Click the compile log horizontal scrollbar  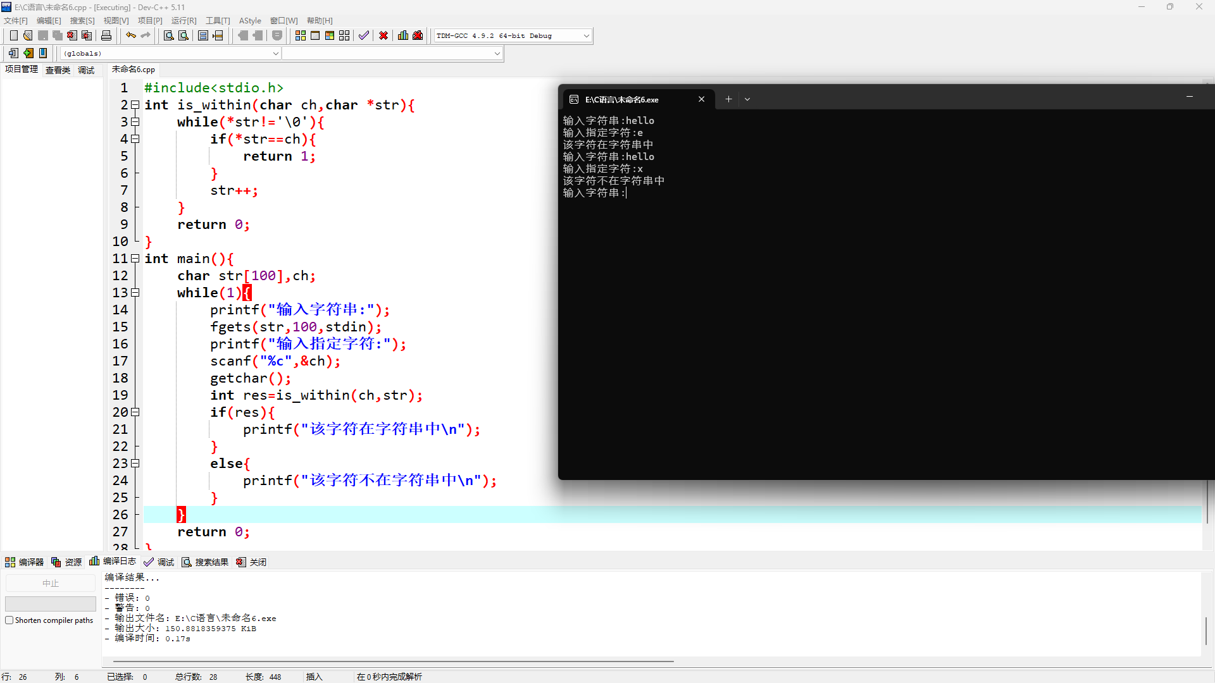[392, 661]
